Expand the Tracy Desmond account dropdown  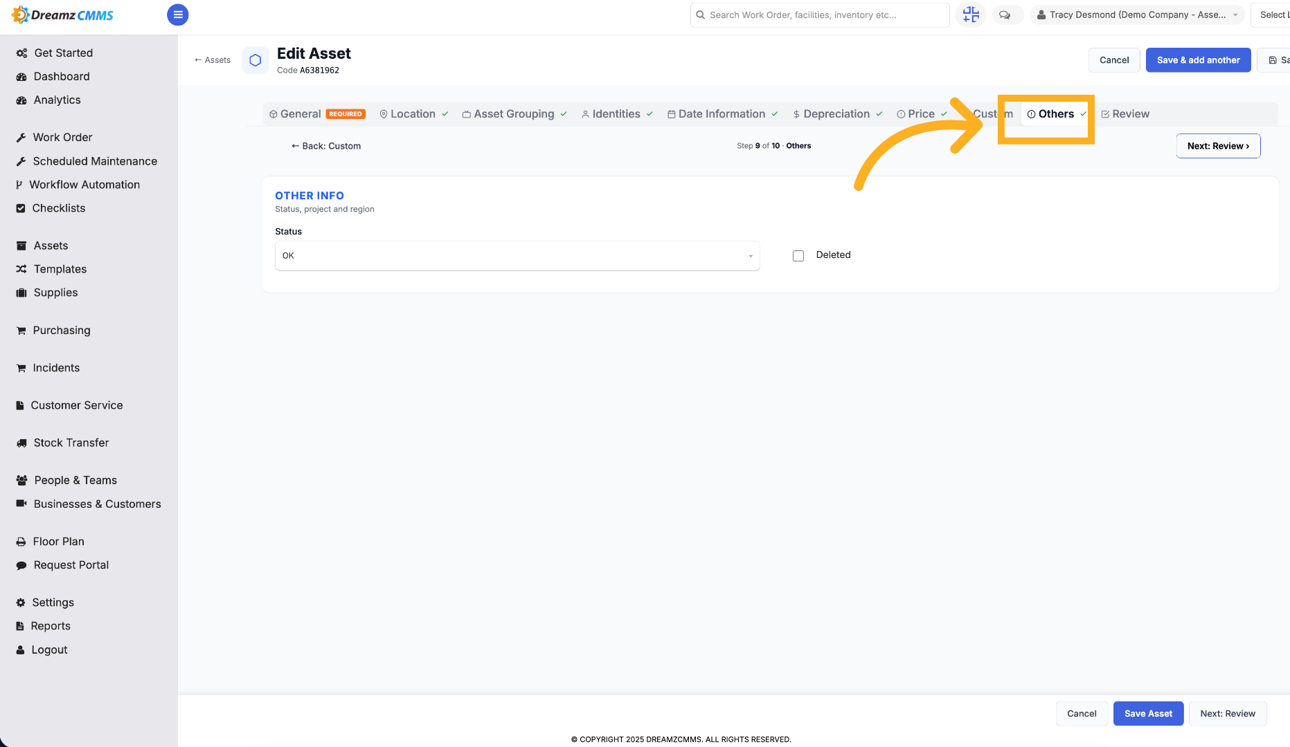[1137, 15]
